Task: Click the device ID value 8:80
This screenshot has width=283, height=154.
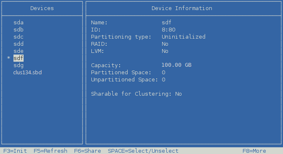Action: [168, 29]
